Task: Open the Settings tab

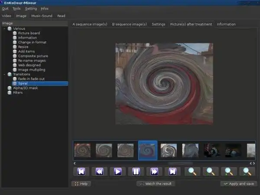Action: tap(158, 24)
